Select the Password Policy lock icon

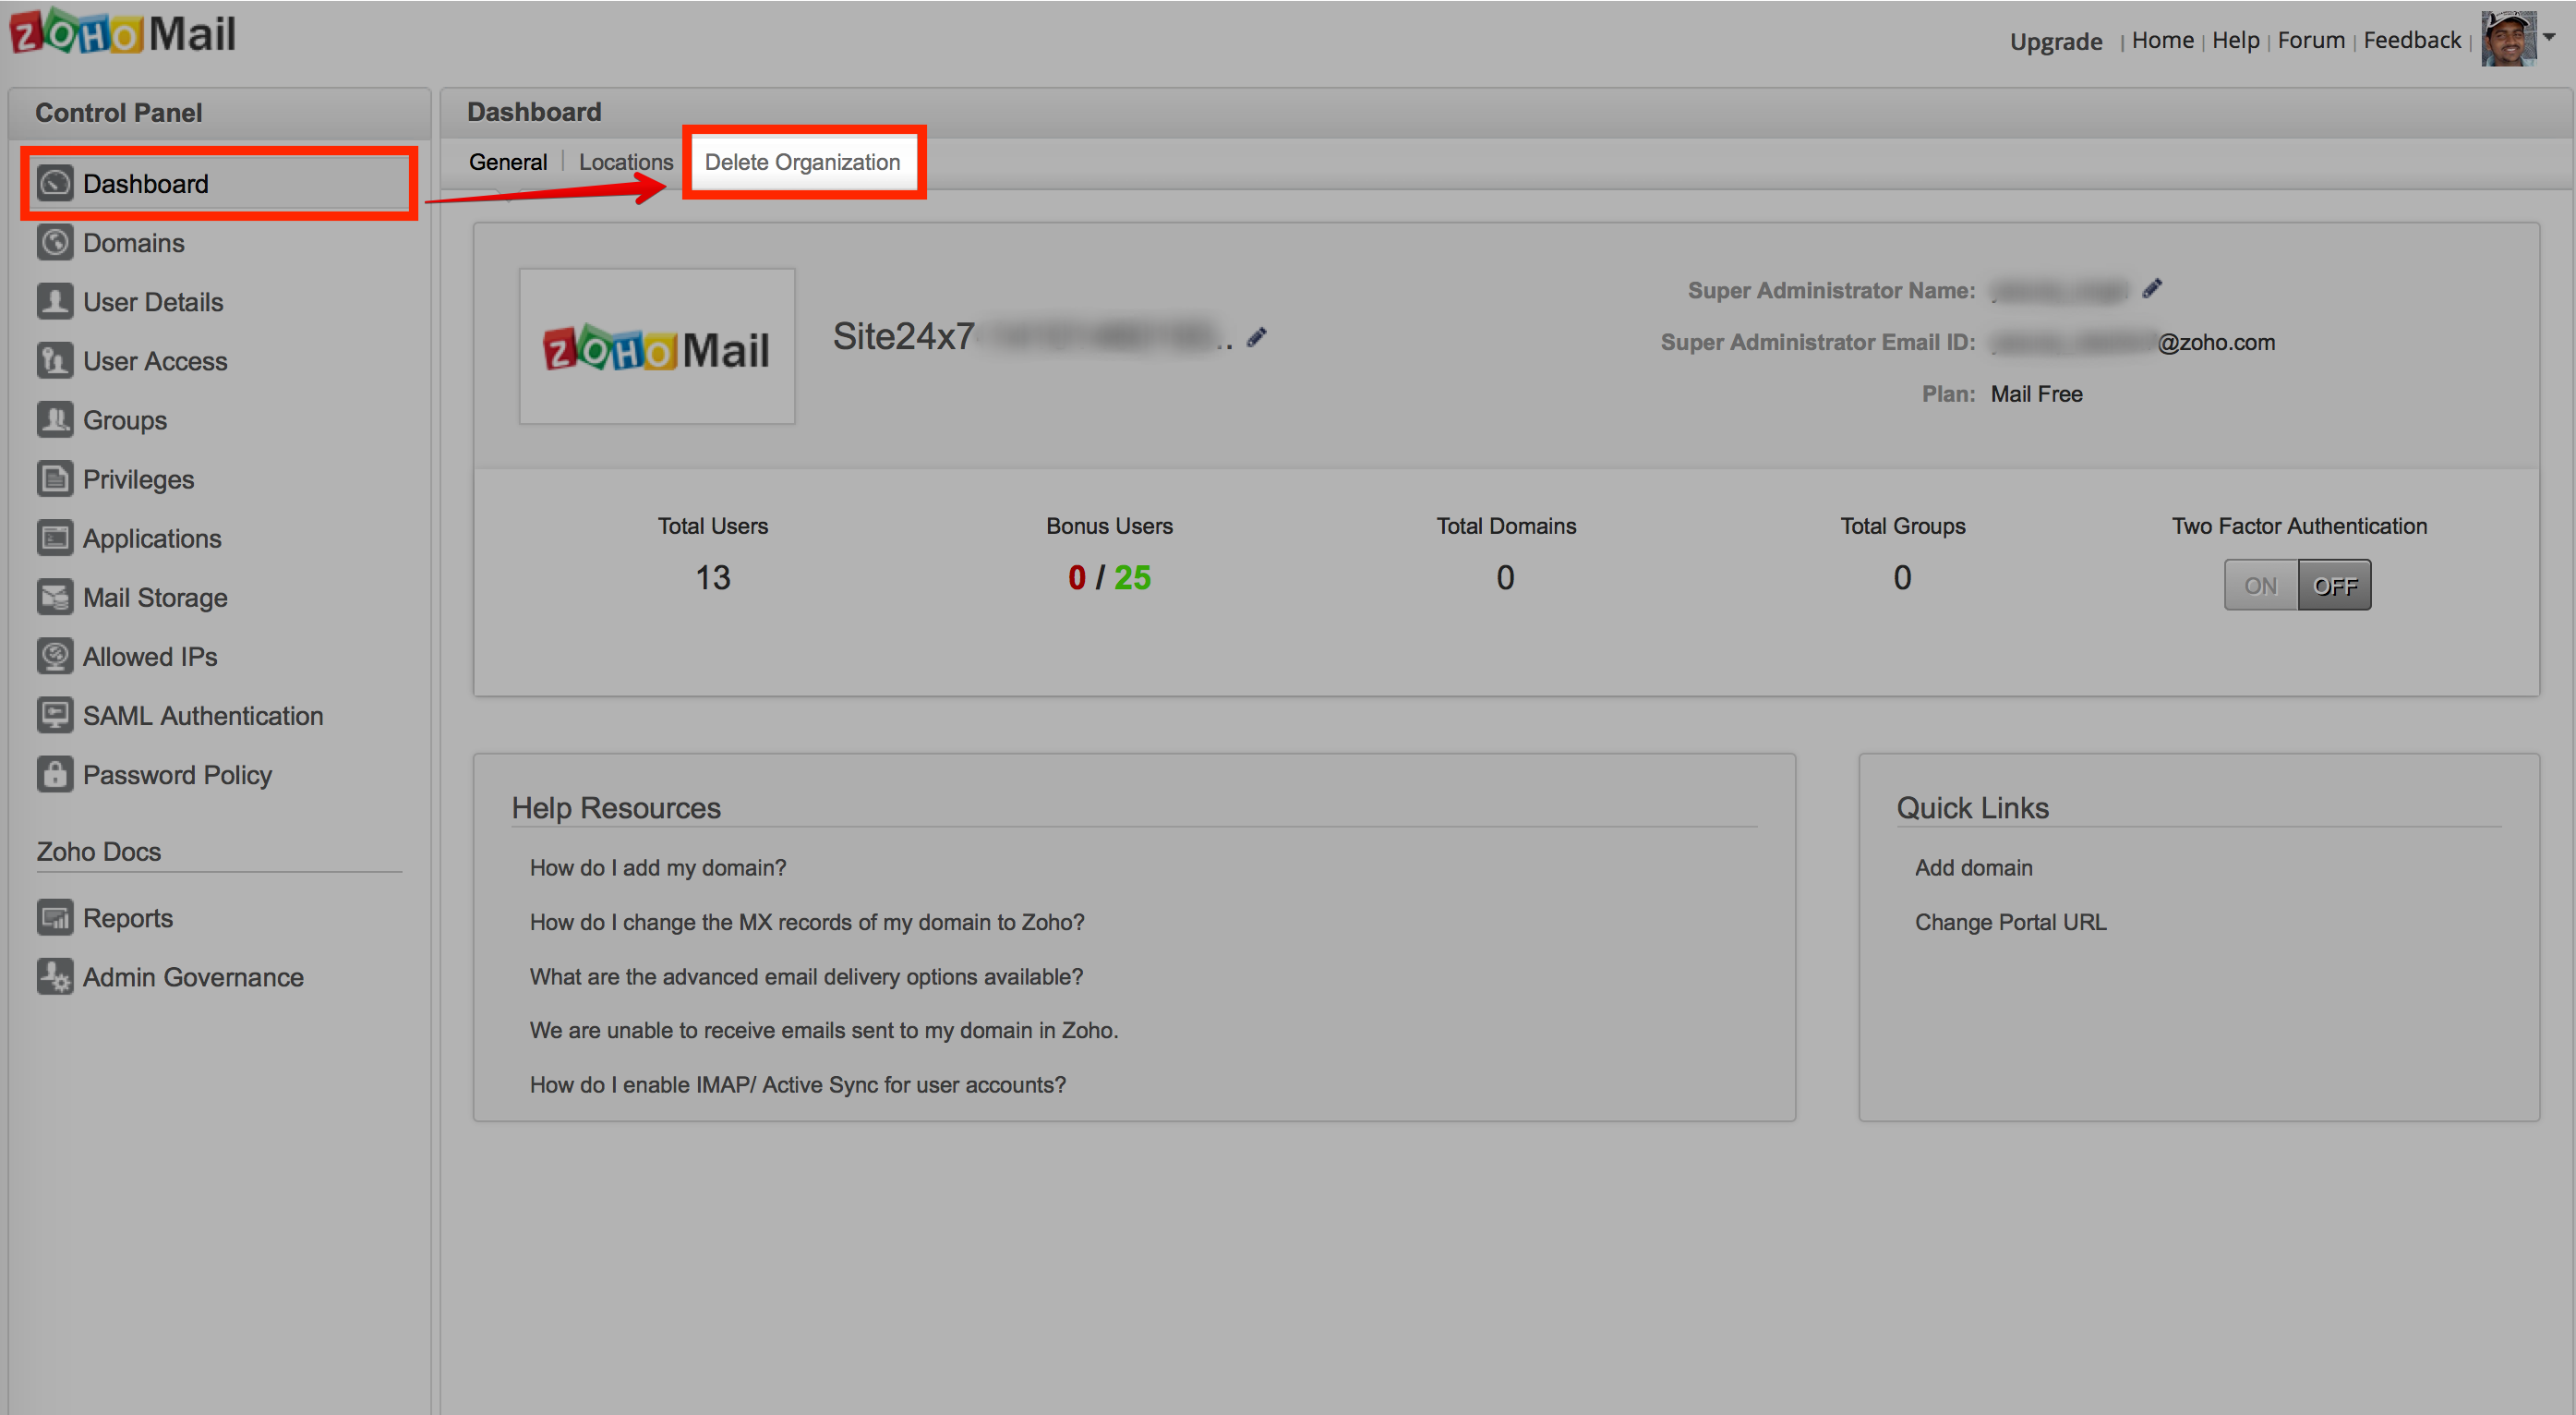(x=55, y=775)
